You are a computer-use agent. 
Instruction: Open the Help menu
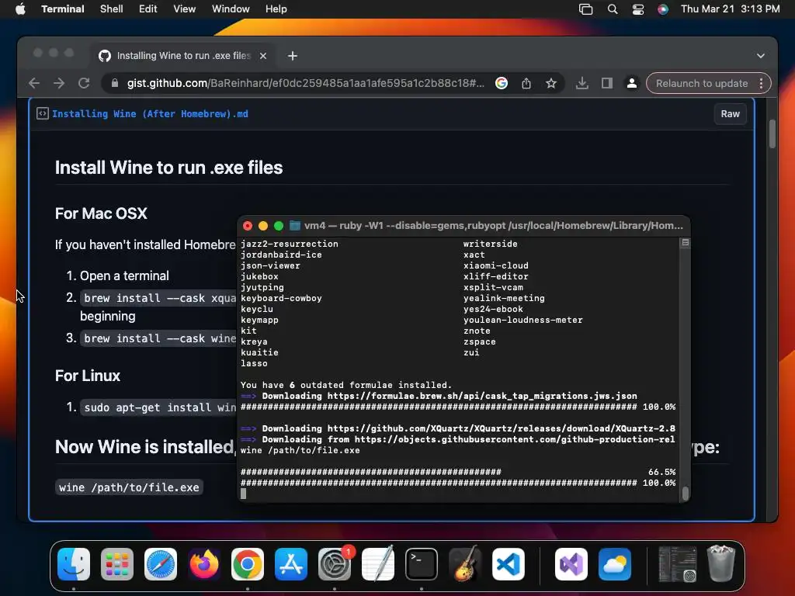276,9
